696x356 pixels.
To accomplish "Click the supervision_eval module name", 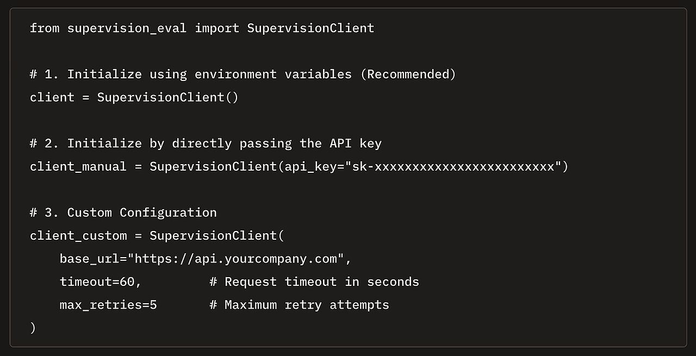I will [127, 28].
